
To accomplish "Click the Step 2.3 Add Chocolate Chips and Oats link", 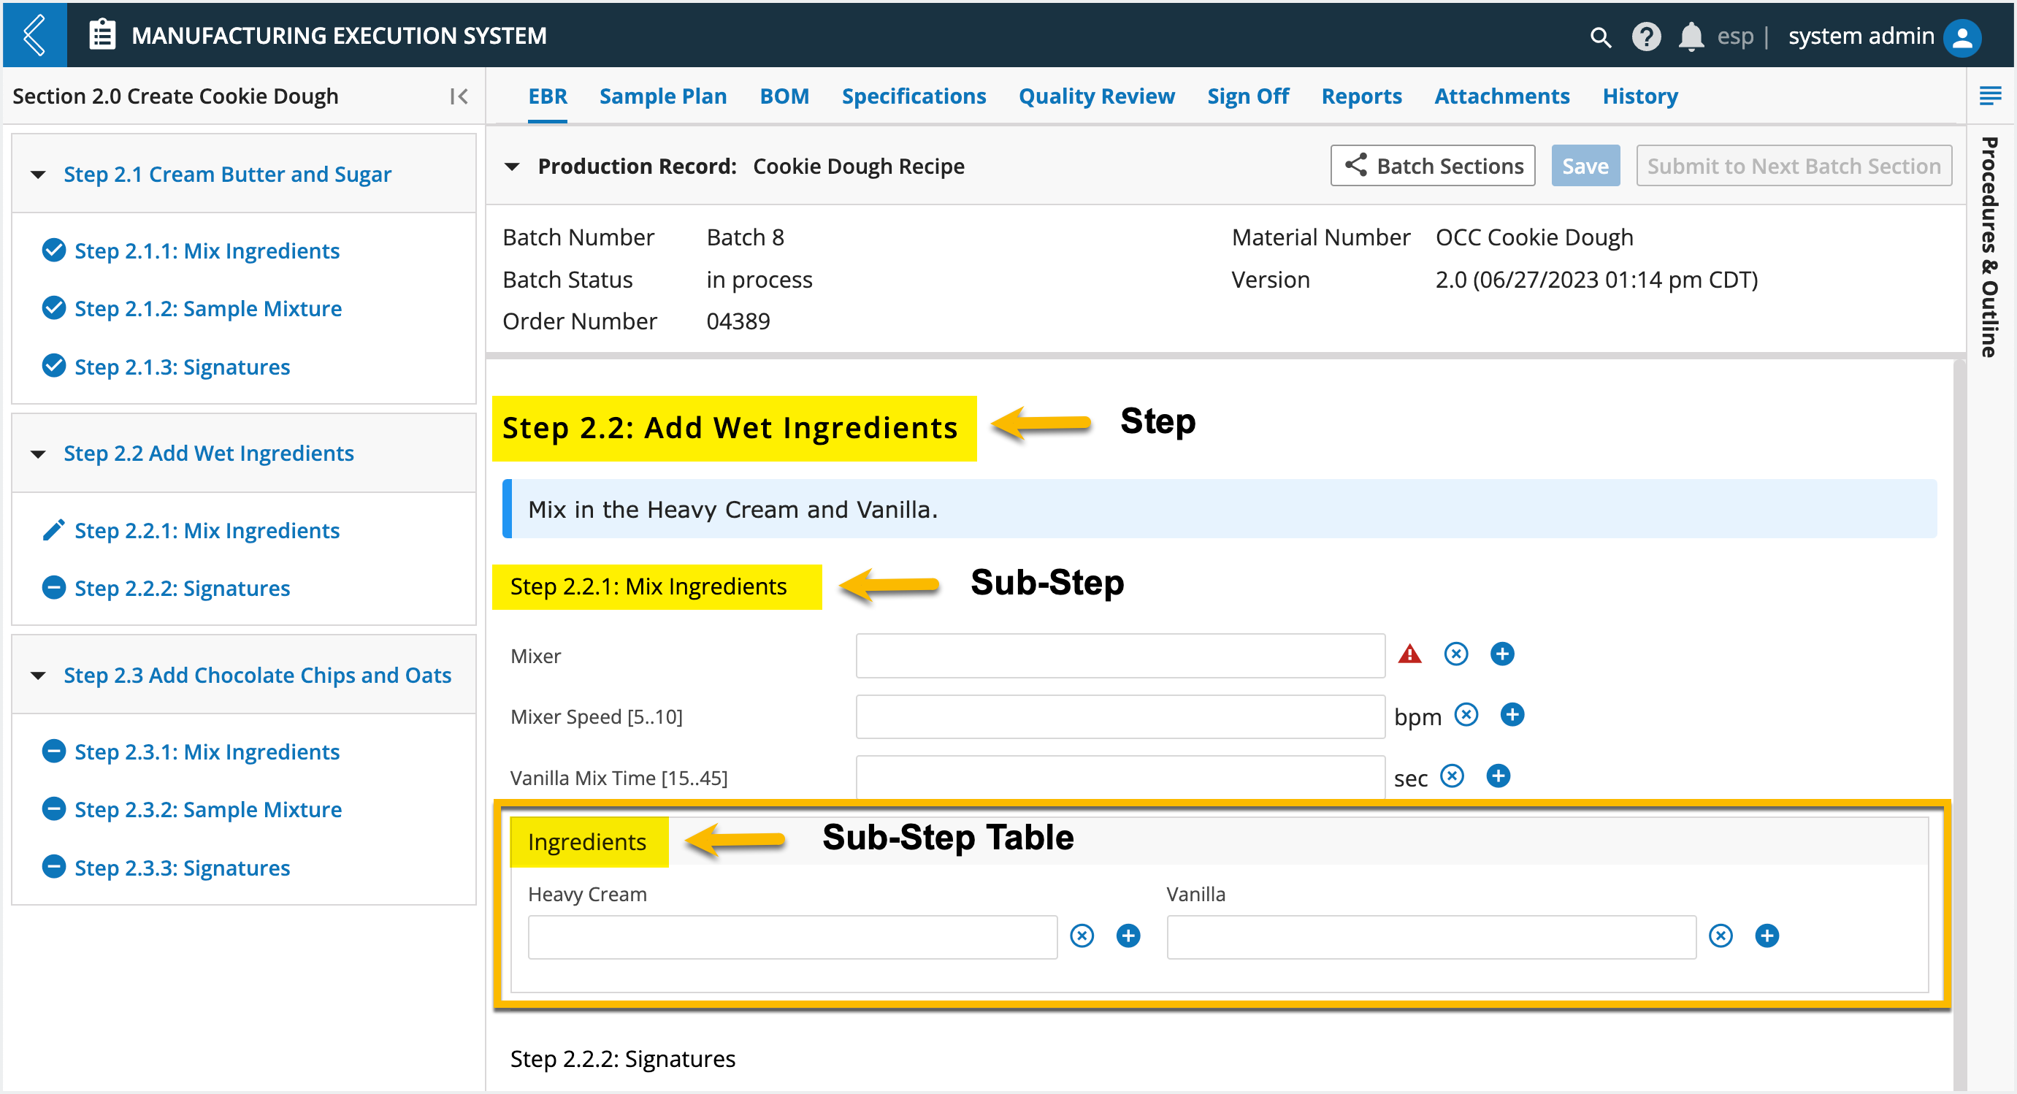I will [258, 675].
